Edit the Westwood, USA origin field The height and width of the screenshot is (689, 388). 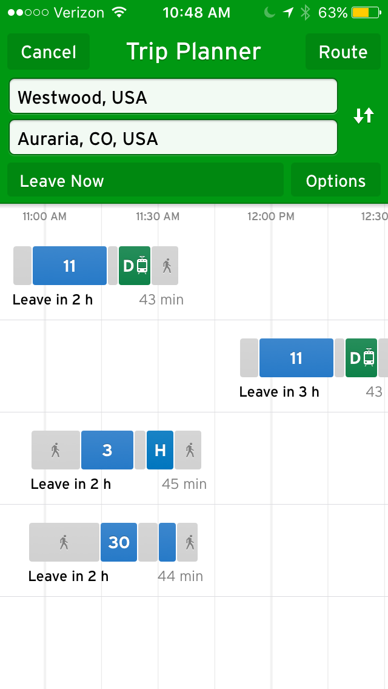click(x=173, y=97)
